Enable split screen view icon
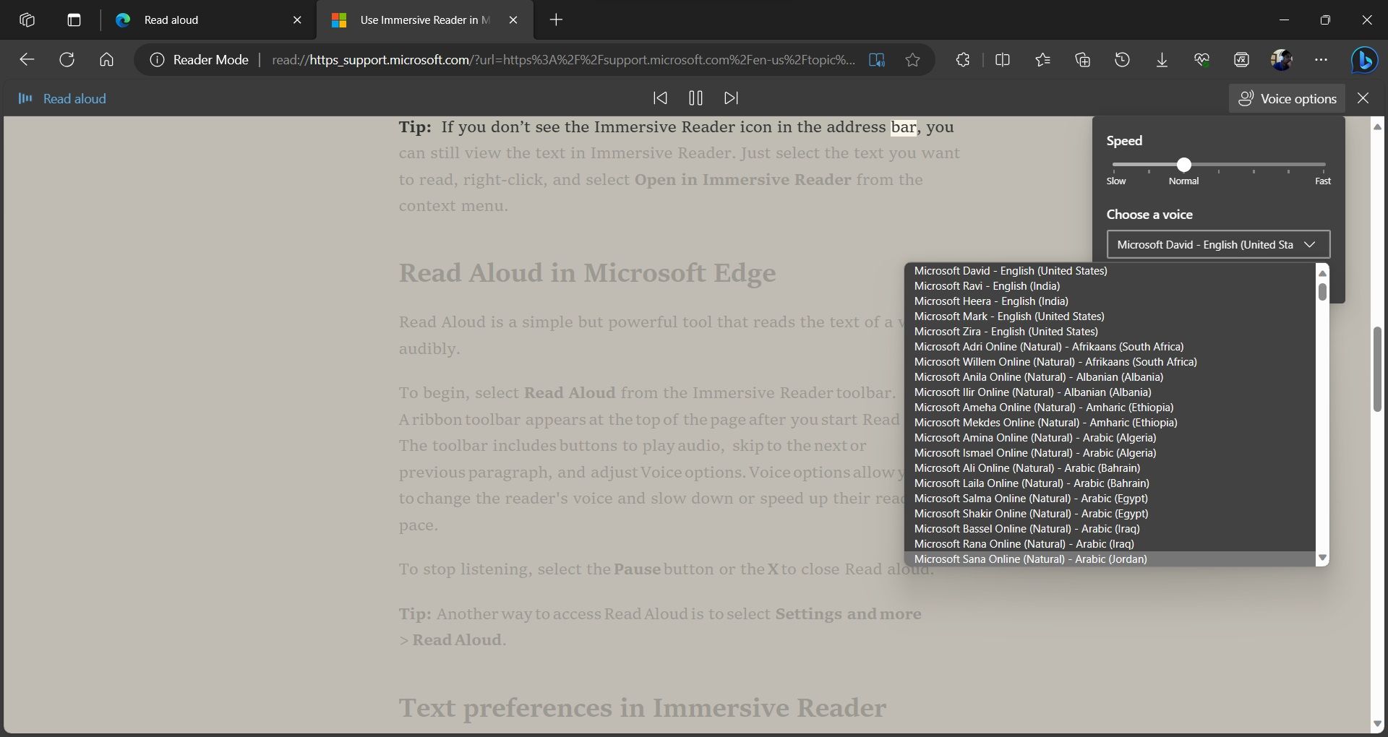The image size is (1388, 737). click(x=1003, y=60)
